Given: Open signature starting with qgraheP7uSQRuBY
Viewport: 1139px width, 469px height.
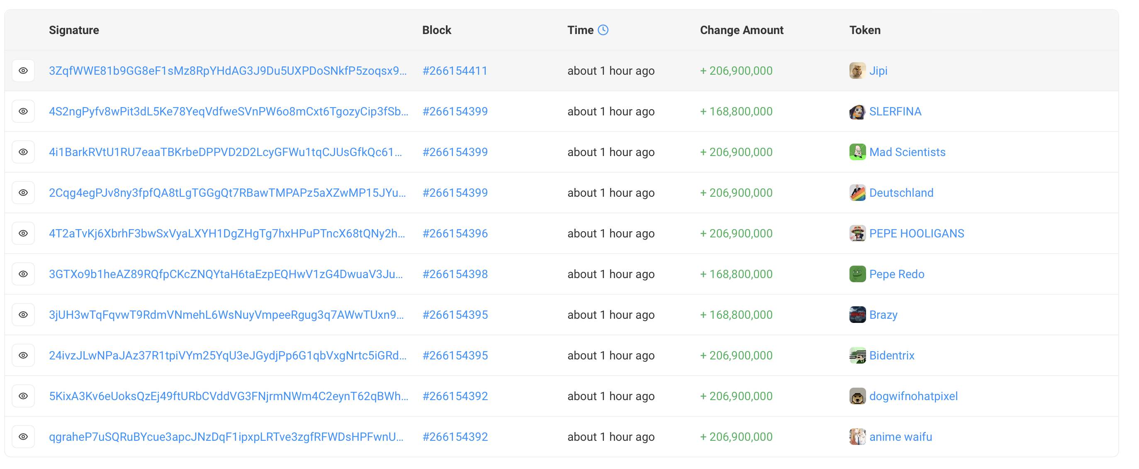Looking at the screenshot, I should (x=226, y=437).
